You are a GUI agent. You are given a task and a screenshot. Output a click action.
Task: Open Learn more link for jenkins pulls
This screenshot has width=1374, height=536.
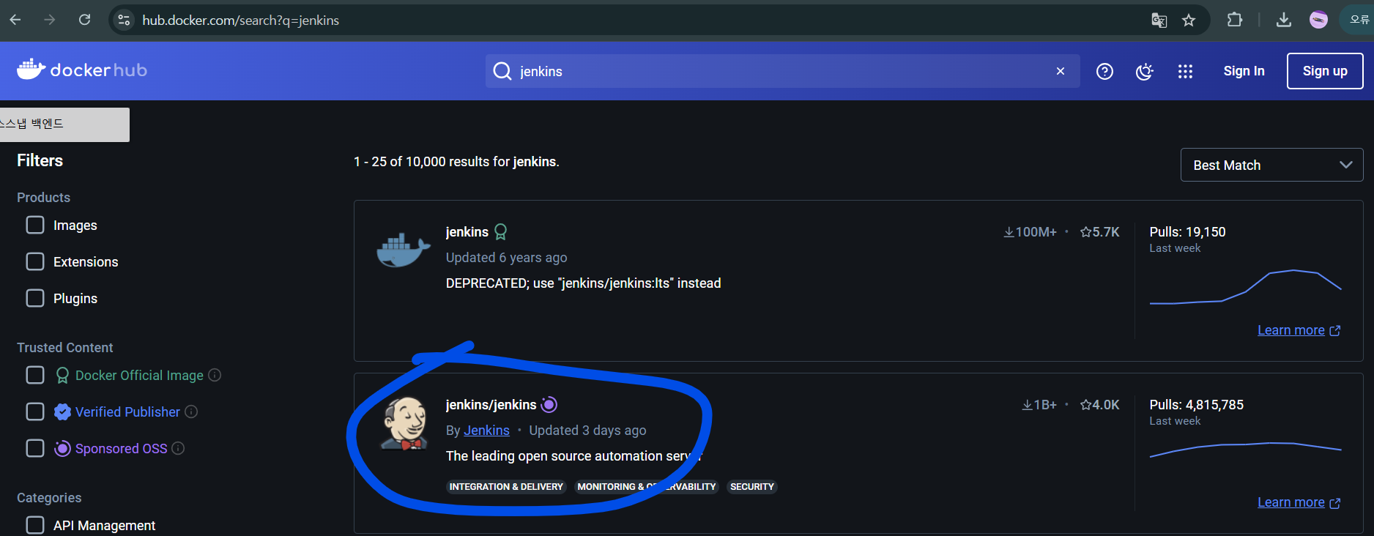(1299, 330)
